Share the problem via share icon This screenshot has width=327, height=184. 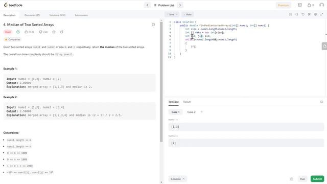point(61,32)
